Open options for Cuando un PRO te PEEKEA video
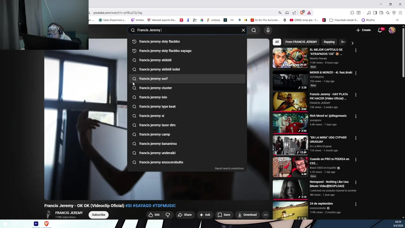This screenshot has height=228, width=405. click(356, 160)
